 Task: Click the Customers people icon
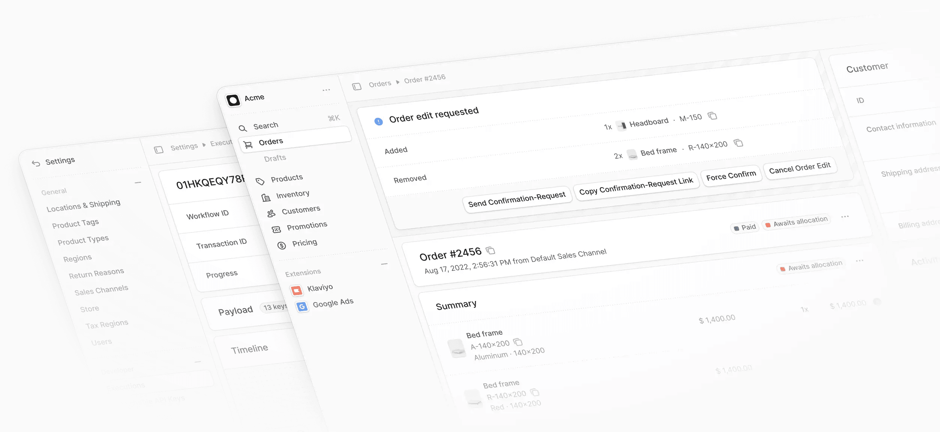[x=271, y=214]
